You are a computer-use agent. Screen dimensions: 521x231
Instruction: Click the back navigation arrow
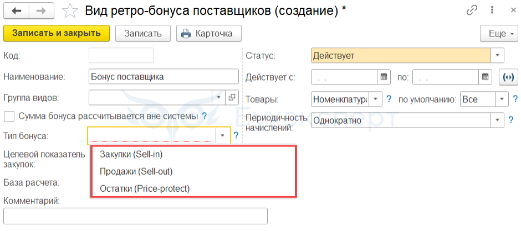click(x=17, y=11)
